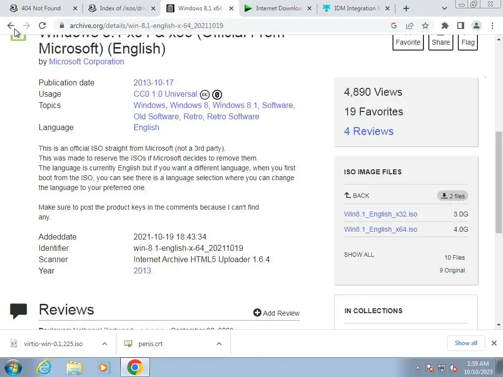Download all with the 2 files button
The width and height of the screenshot is (503, 377).
(x=452, y=196)
